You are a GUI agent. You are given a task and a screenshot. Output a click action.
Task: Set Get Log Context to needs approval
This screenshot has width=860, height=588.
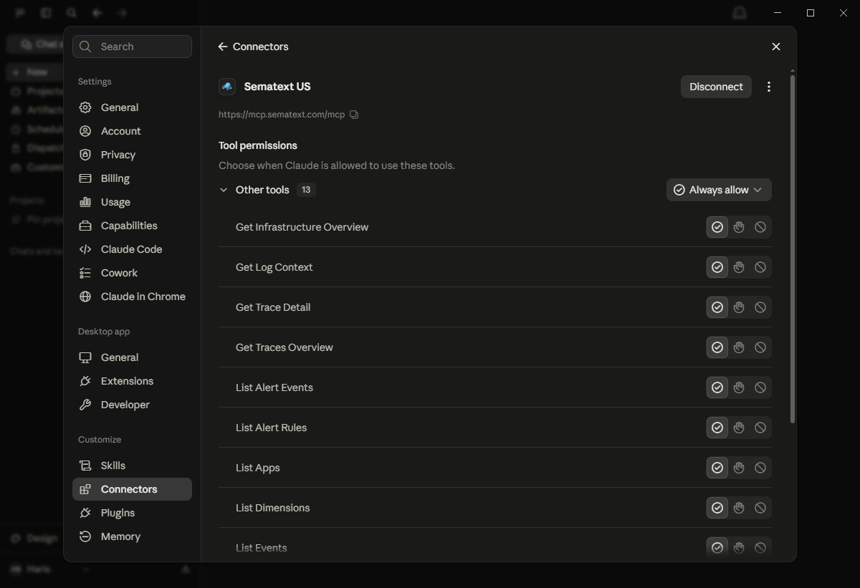tap(739, 267)
